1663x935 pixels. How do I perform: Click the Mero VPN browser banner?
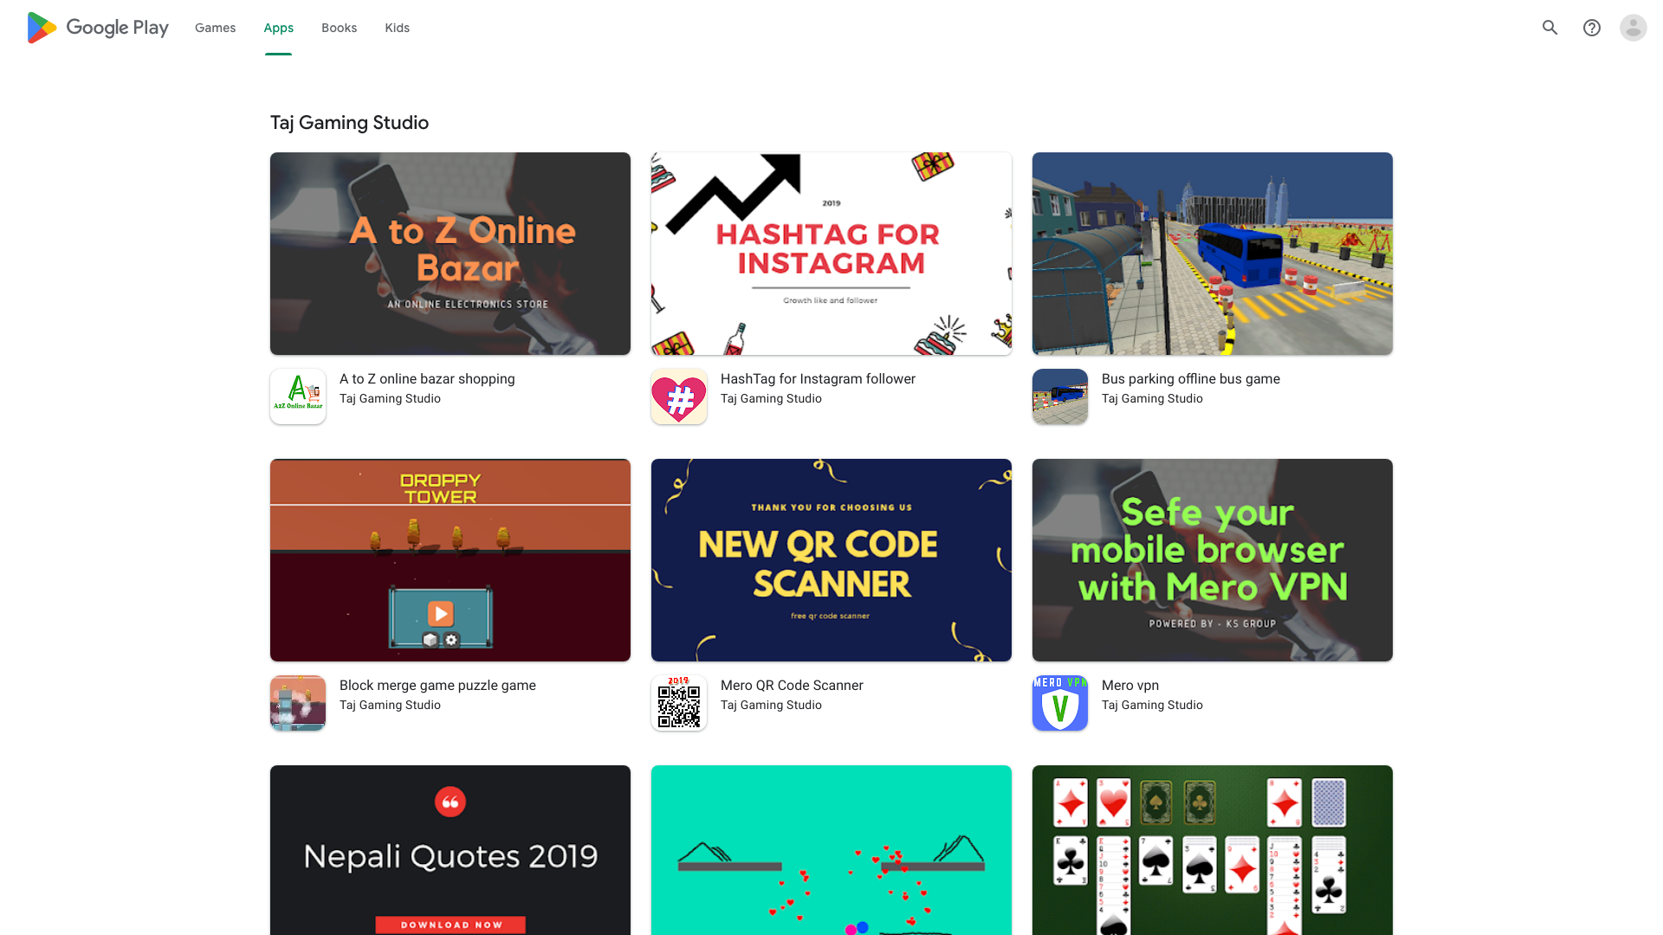click(x=1213, y=560)
